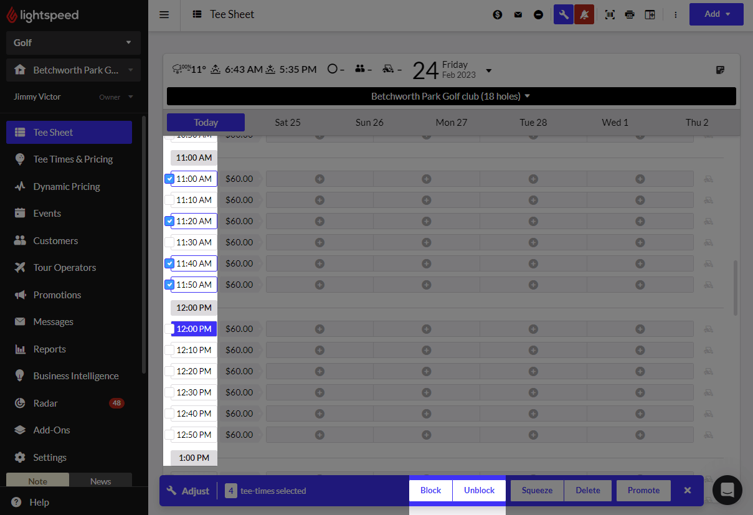Open the three-dot more options menu
The image size is (753, 515).
pos(676,14)
